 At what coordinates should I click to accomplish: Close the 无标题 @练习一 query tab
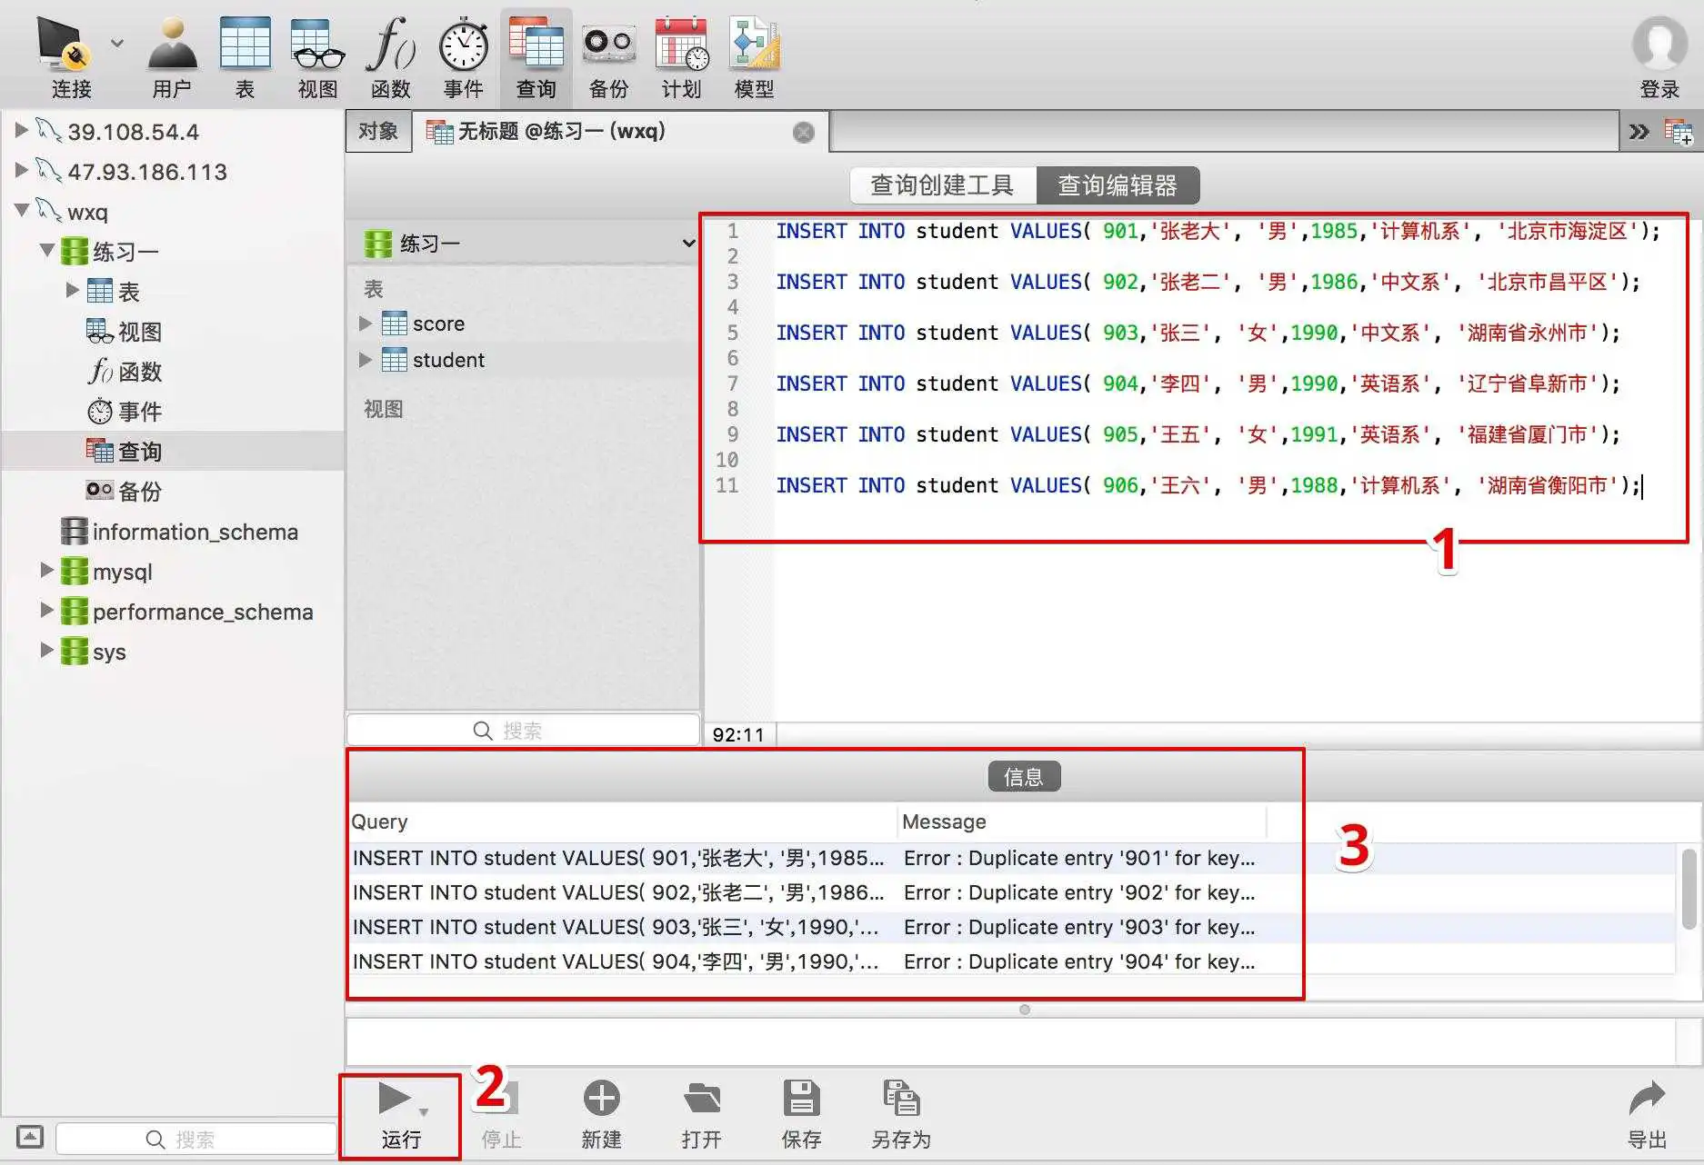pos(804,133)
